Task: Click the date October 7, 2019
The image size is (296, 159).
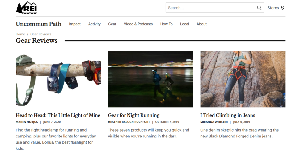Action: [x=167, y=122]
